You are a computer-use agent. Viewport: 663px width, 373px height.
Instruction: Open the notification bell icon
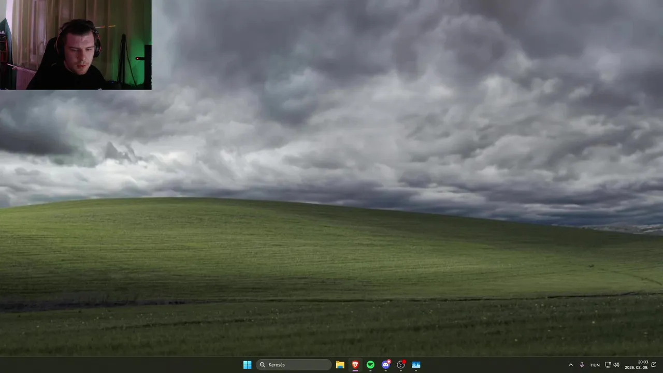pyautogui.click(x=654, y=365)
